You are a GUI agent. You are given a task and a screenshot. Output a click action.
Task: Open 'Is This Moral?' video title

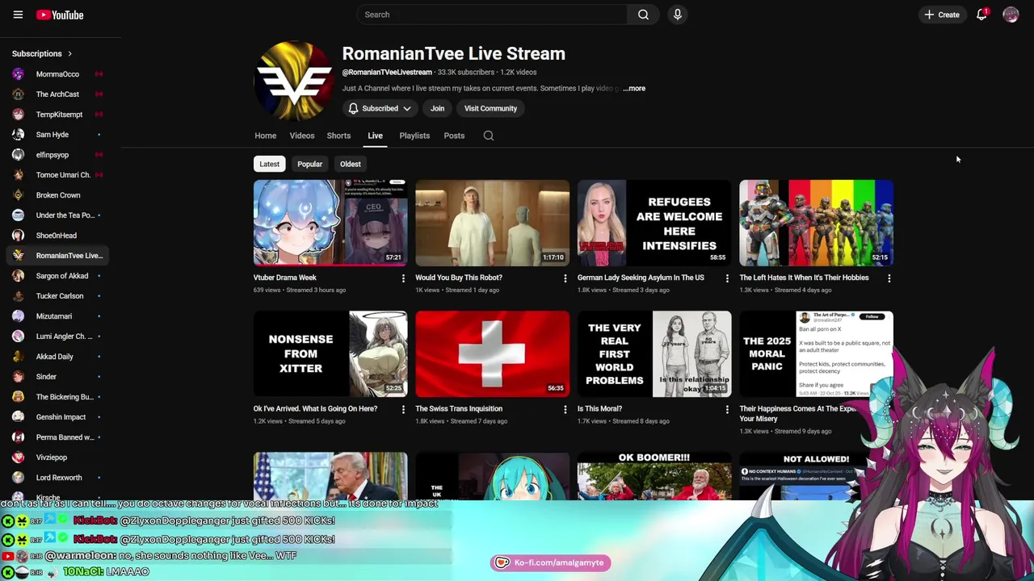[599, 408]
